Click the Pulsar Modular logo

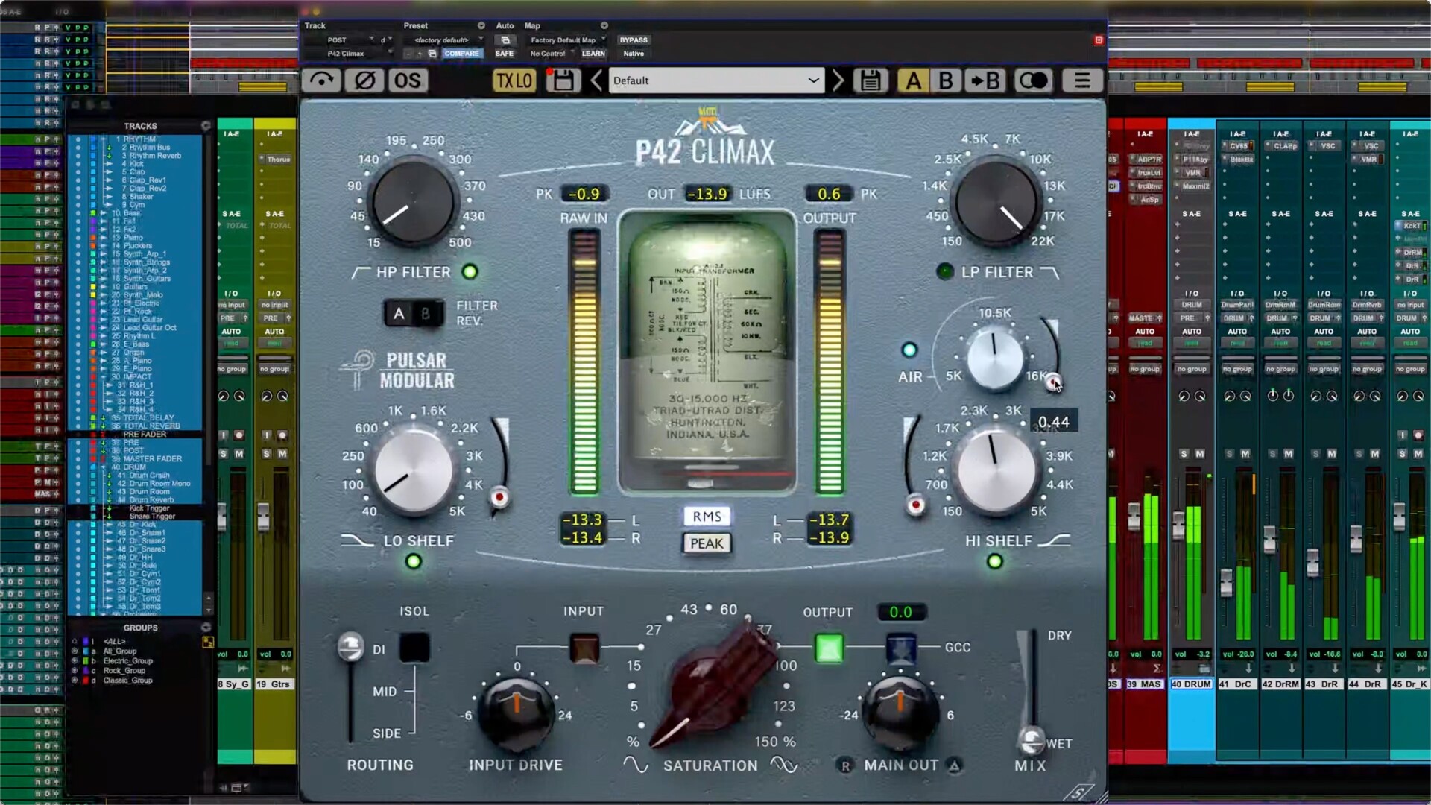click(x=399, y=370)
